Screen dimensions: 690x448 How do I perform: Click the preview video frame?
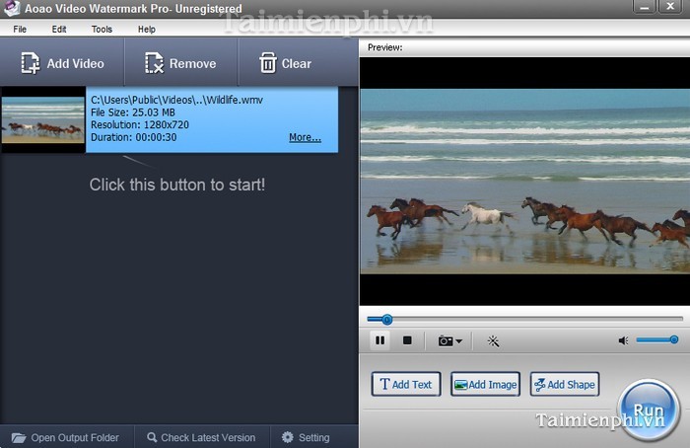(x=524, y=181)
